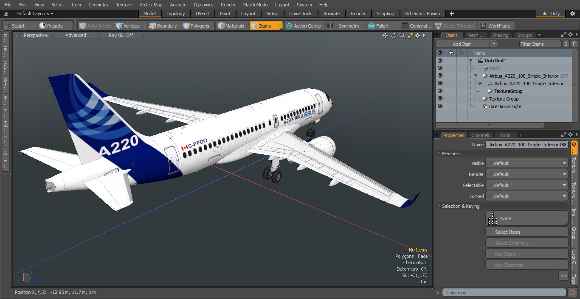
Task: Open the Items panel settings gear
Action: tap(571, 35)
